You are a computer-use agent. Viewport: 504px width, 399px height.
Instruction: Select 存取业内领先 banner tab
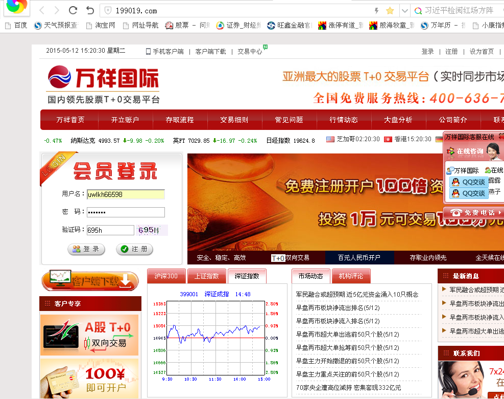(428, 258)
